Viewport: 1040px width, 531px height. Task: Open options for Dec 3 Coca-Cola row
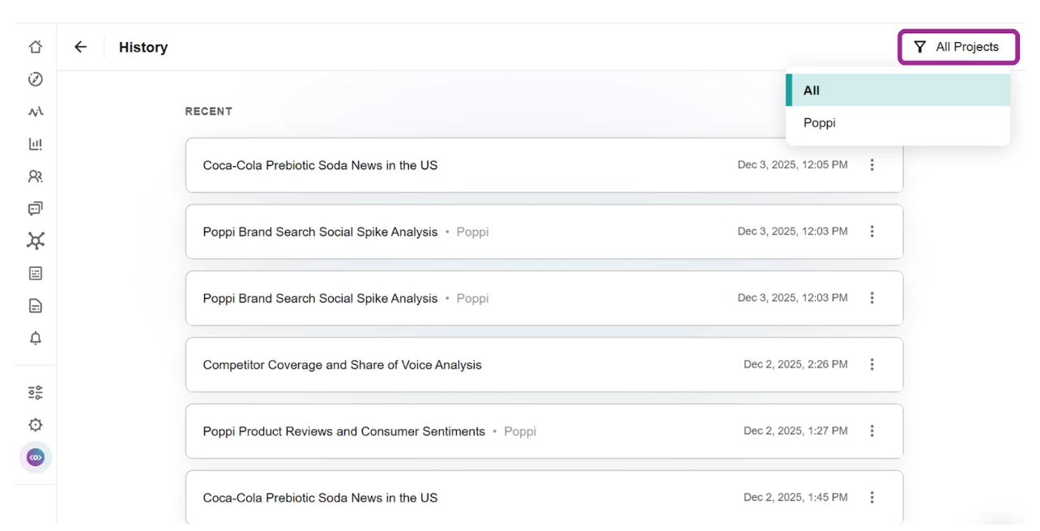click(872, 165)
